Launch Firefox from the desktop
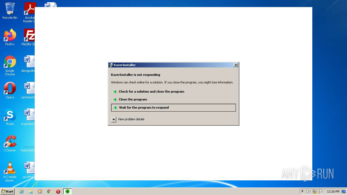 coord(10,37)
